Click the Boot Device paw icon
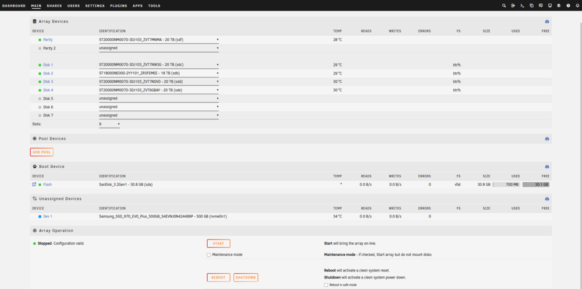 tap(34, 167)
